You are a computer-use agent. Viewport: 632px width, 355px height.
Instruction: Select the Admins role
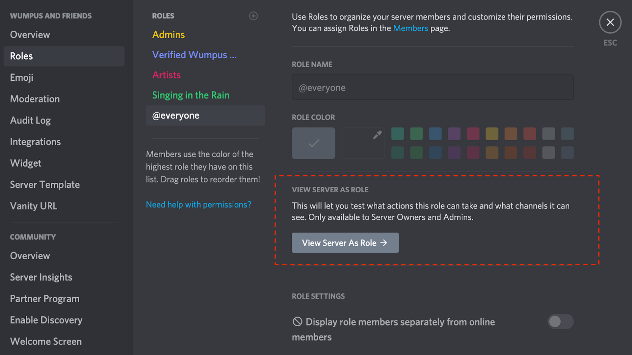(169, 35)
